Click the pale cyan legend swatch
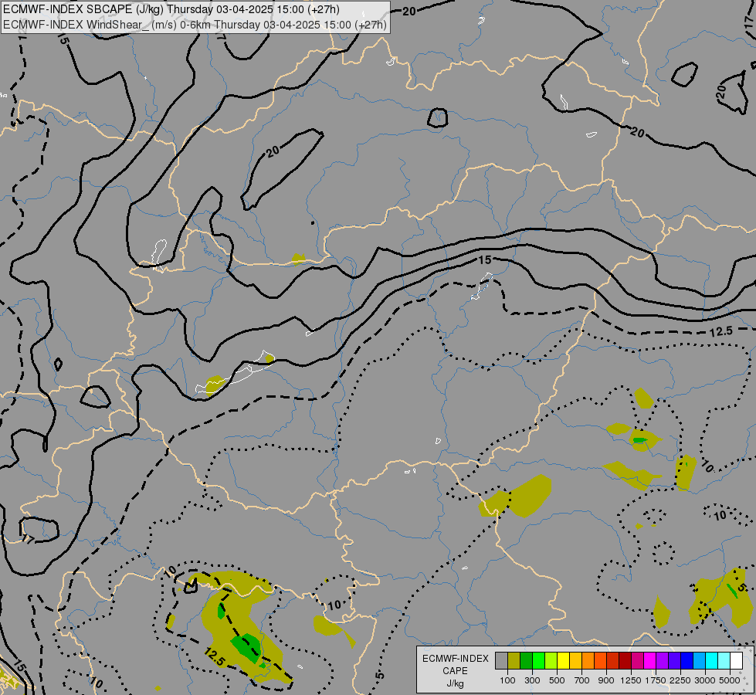The height and width of the screenshot is (695, 756). pyautogui.click(x=724, y=661)
